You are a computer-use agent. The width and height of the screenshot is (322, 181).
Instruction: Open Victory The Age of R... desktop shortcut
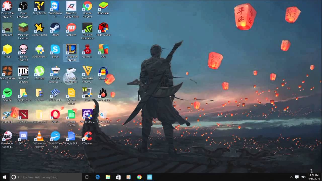coord(7,10)
